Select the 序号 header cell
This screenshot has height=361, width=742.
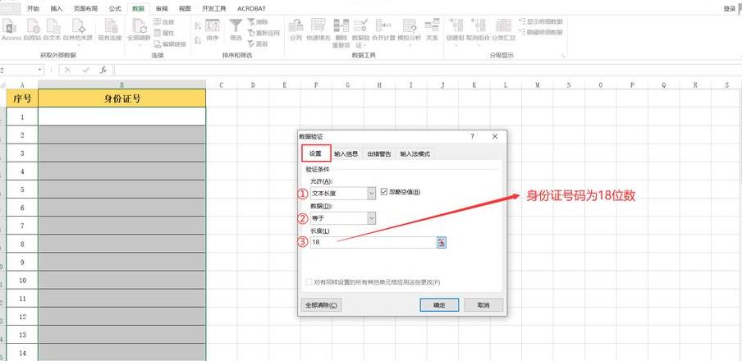[x=22, y=98]
